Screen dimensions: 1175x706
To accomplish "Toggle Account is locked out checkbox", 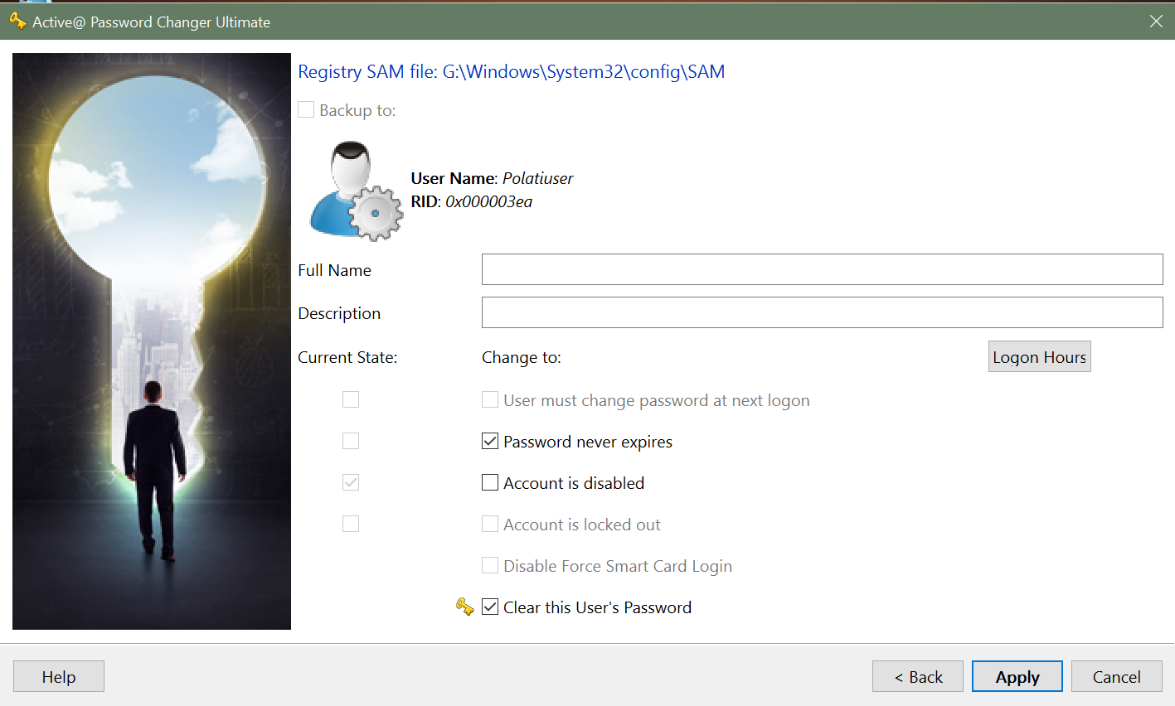I will click(x=490, y=525).
